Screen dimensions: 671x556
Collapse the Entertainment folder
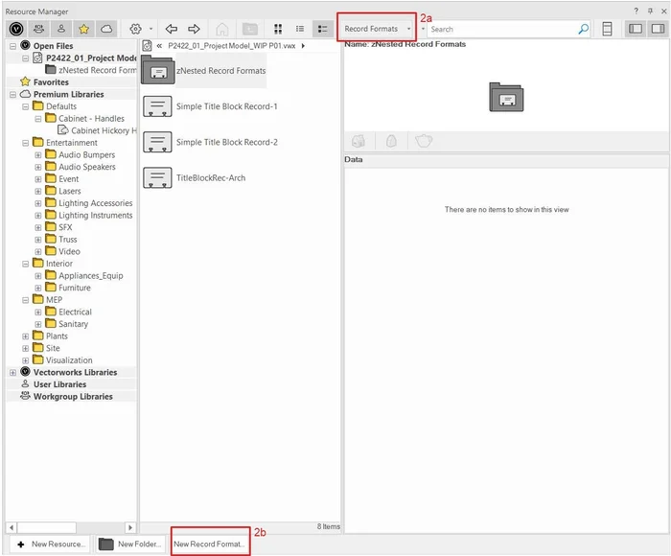tap(26, 143)
